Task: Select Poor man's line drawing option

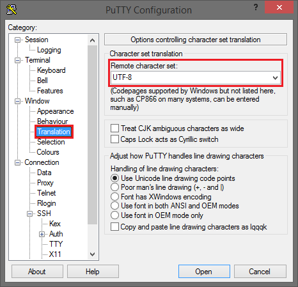Action: (114, 187)
